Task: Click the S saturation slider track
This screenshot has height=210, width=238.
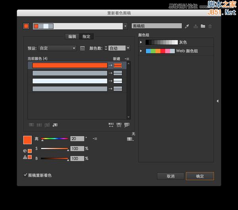Action: [54, 149]
